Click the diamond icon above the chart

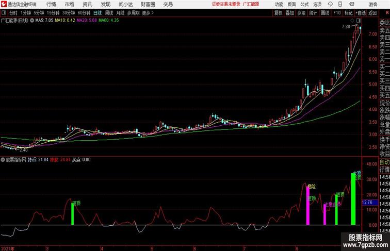[x=352, y=21]
